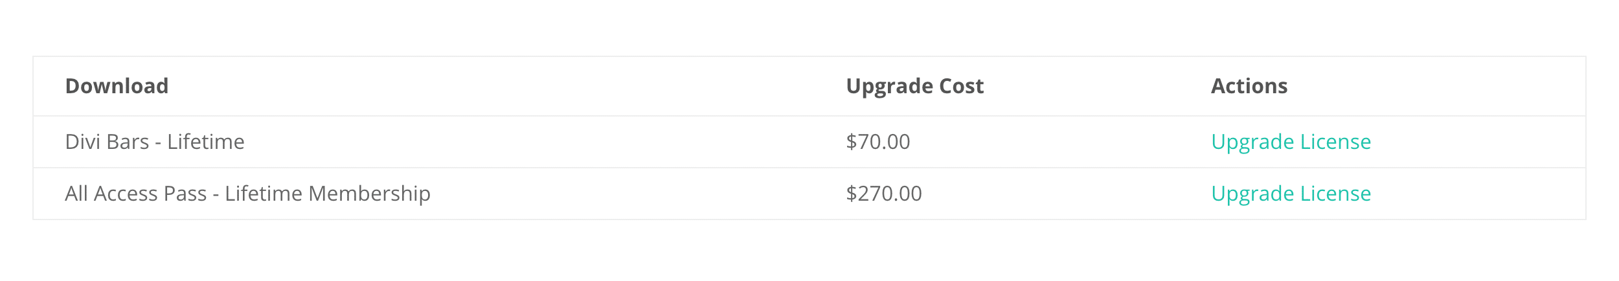Click the word Cost in the table header

tap(961, 86)
